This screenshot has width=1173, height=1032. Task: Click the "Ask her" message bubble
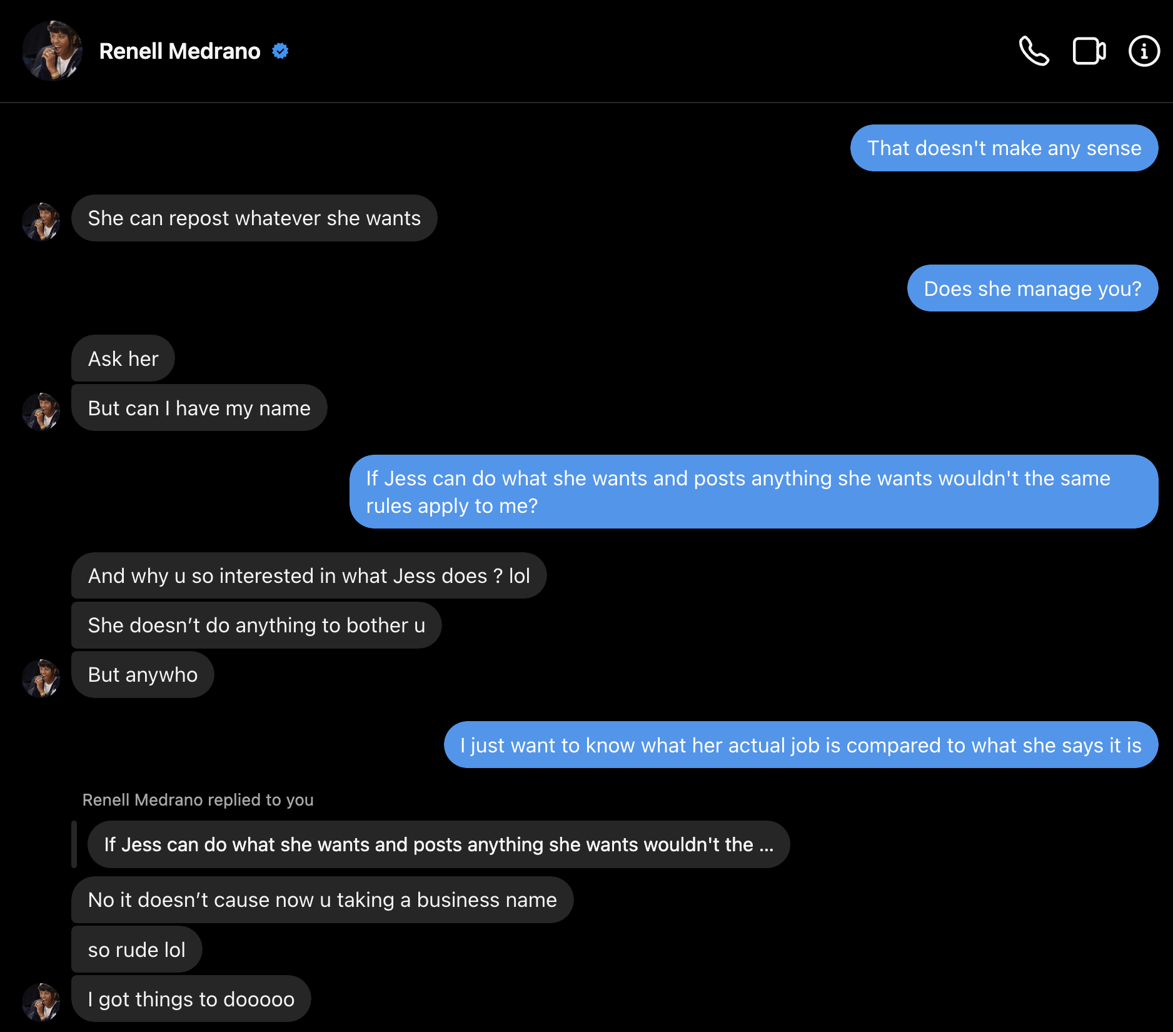(x=123, y=358)
